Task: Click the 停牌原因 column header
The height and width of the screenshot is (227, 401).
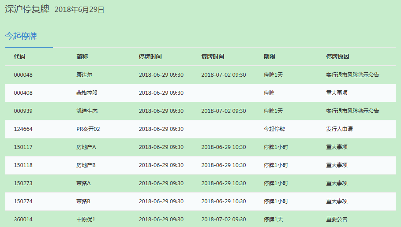Action: coord(337,56)
